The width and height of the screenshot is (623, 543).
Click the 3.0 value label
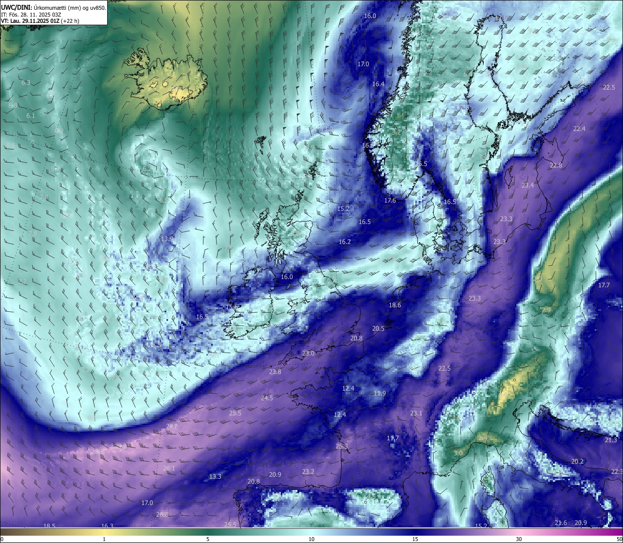458,453
